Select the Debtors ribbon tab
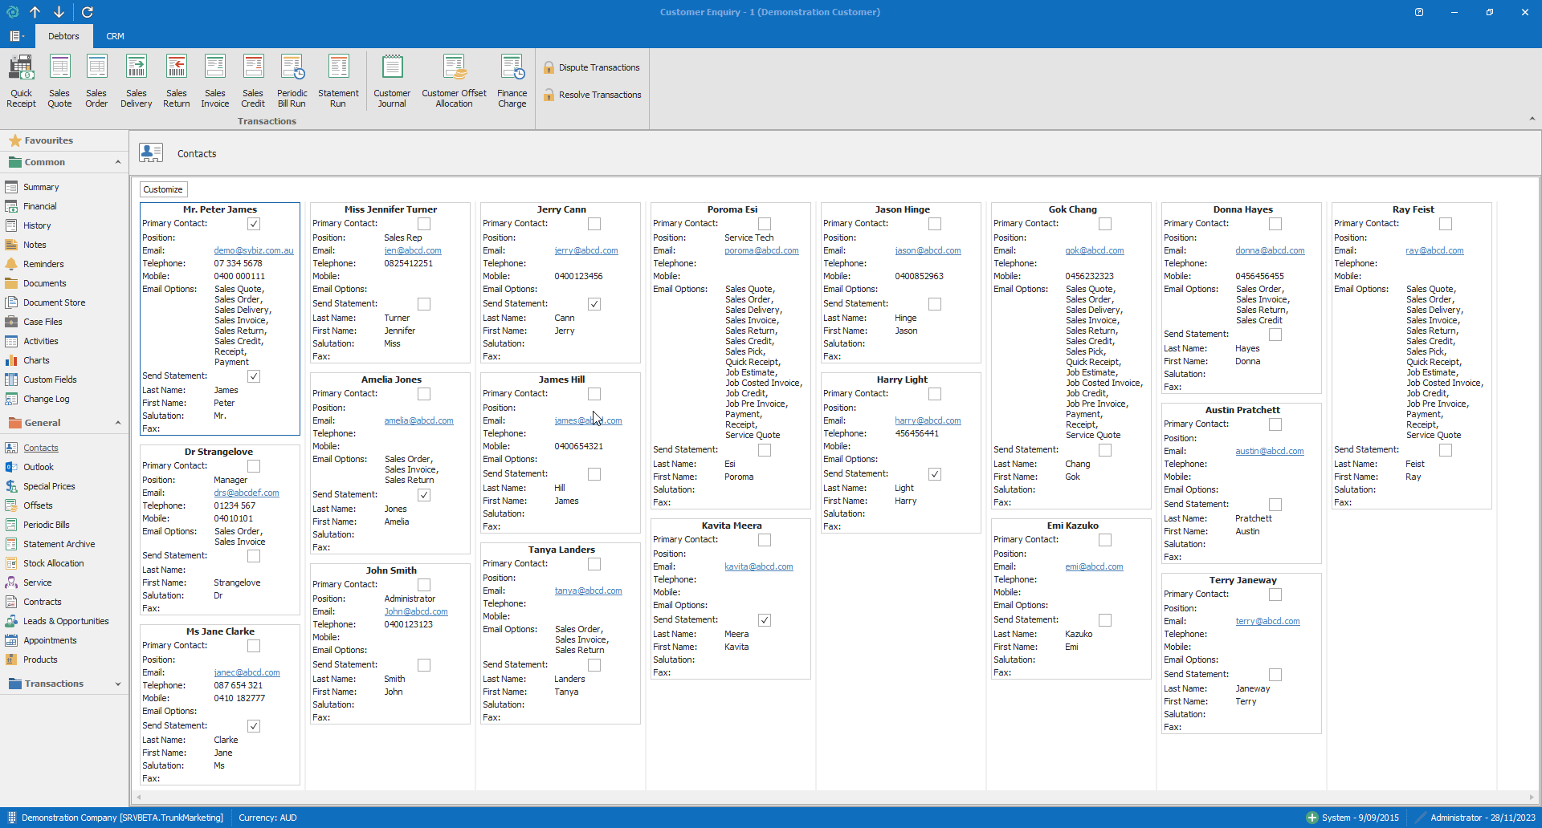 tap(63, 36)
